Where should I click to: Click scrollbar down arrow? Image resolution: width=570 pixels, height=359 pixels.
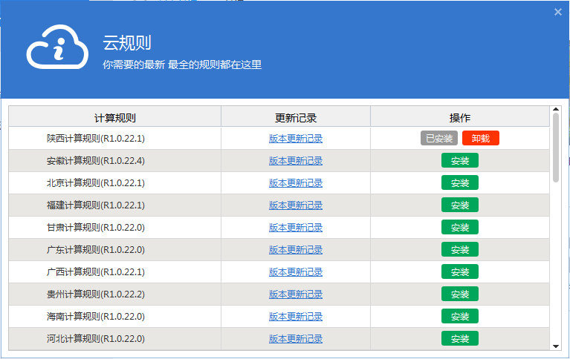pos(555,346)
